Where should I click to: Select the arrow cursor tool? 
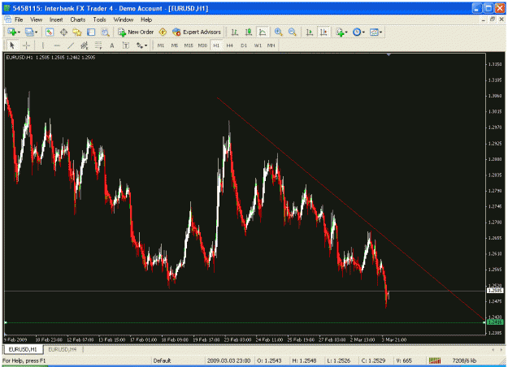[x=12, y=45]
